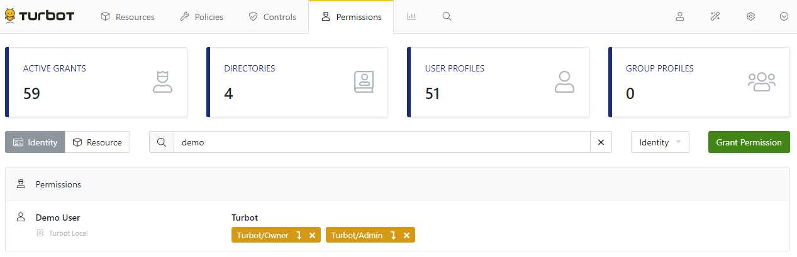797x257 pixels.
Task: Click the crowned user icon on Active Grants
Action: coord(162,82)
